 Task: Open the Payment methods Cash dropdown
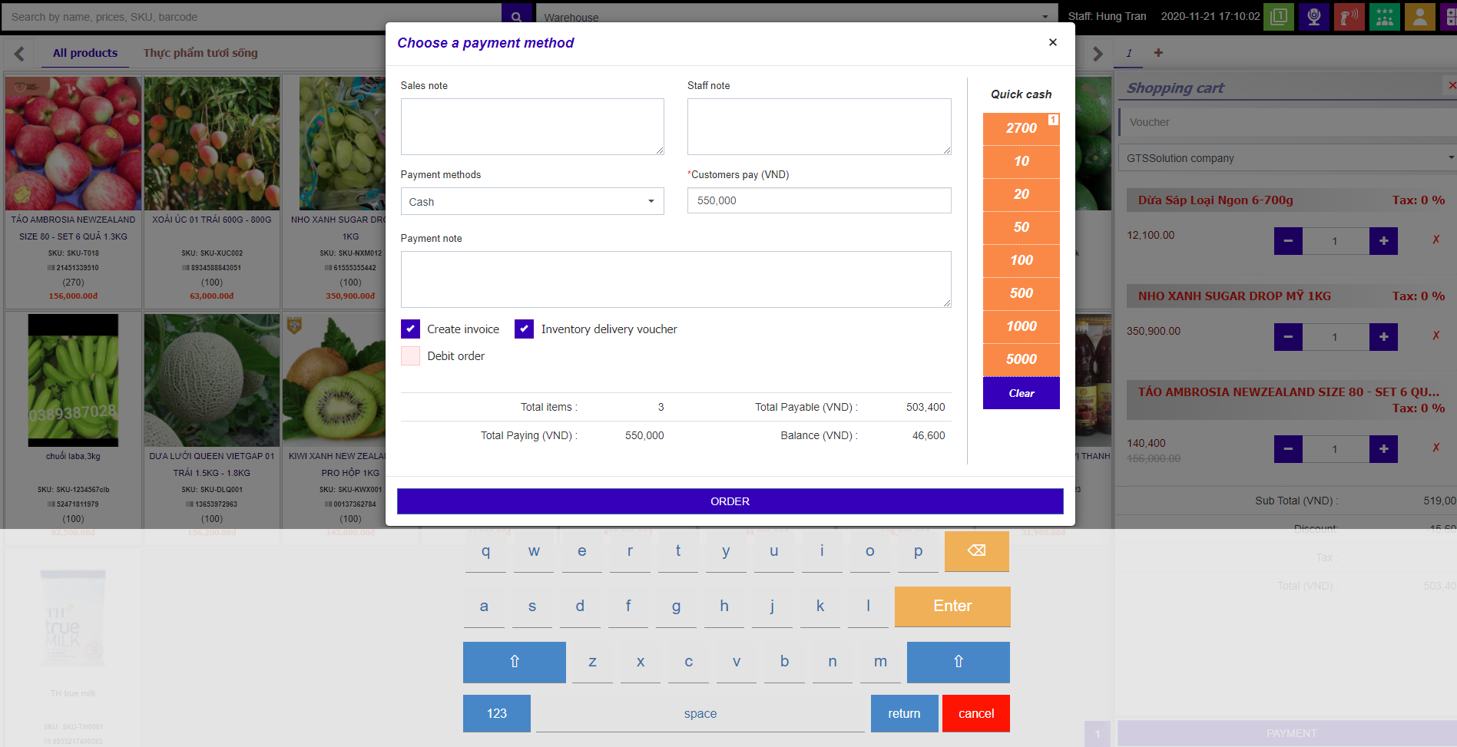tap(531, 201)
